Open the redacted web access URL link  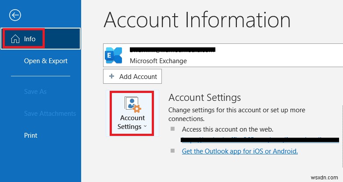tap(260, 140)
